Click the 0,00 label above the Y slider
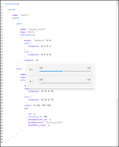 41,80
